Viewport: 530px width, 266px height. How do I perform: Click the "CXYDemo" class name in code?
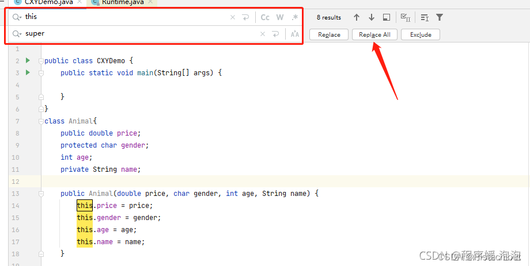click(111, 61)
